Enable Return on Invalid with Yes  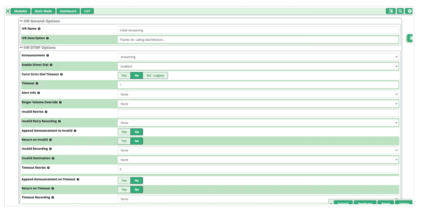pos(124,141)
